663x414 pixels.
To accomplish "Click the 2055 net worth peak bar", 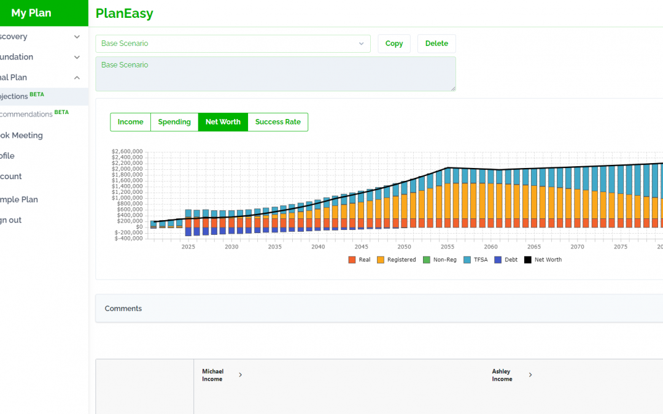I will click(448, 197).
